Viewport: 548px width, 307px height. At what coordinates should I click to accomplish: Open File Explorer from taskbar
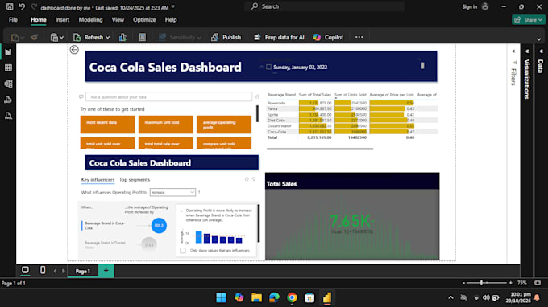pos(256,297)
